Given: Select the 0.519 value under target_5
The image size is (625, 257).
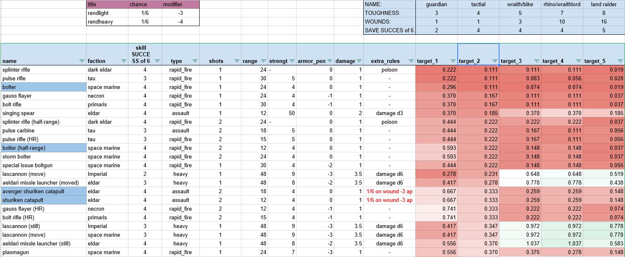Looking at the screenshot, I should [604, 174].
